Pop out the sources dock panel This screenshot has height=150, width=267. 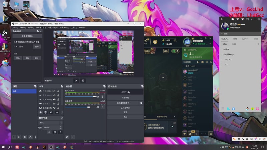62,86
